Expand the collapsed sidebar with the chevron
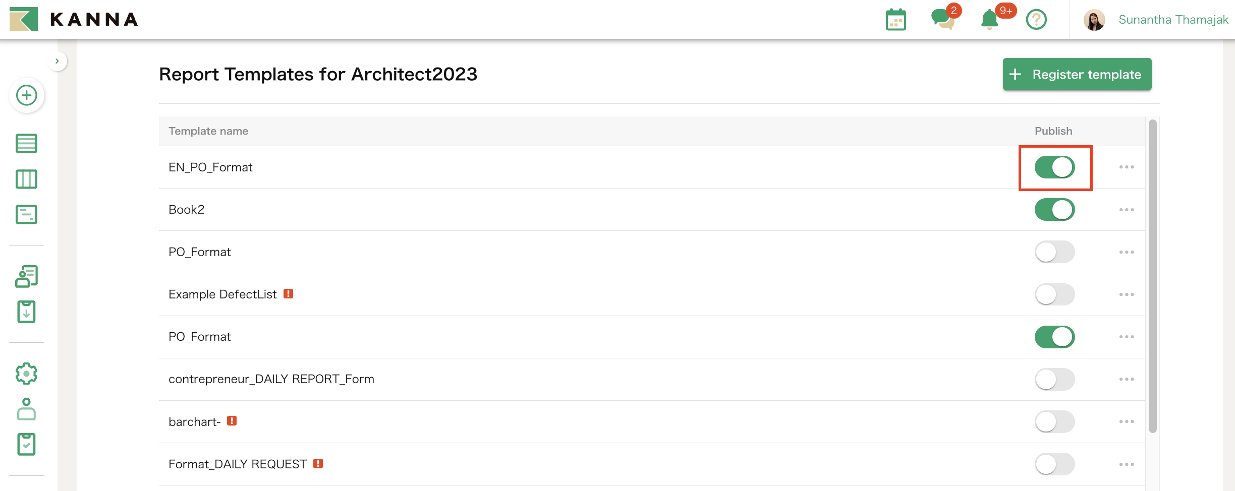 58,60
